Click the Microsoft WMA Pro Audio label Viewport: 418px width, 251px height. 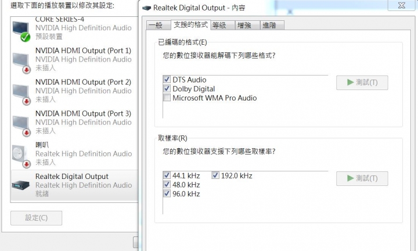pos(215,98)
